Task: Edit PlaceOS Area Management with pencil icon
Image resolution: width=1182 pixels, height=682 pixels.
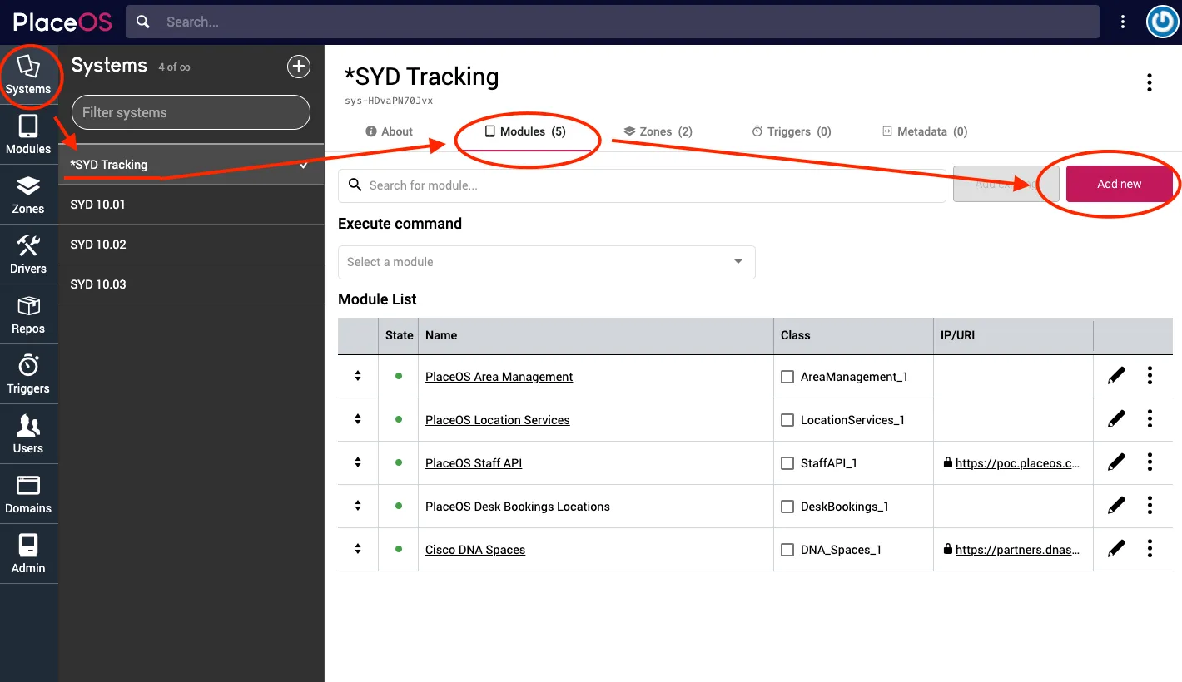Action: [1116, 376]
